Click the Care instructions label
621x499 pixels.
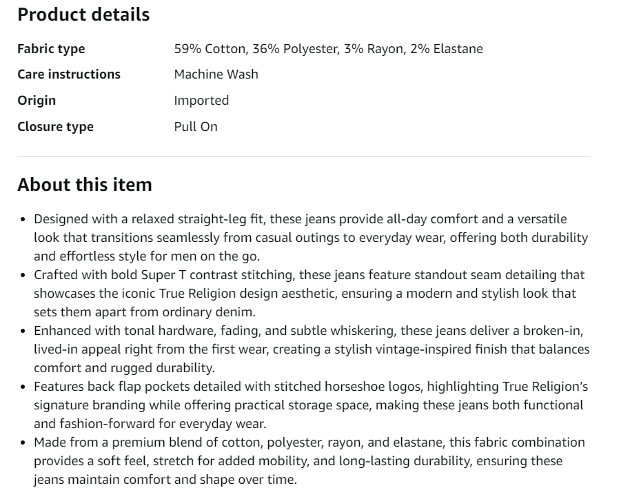69,74
